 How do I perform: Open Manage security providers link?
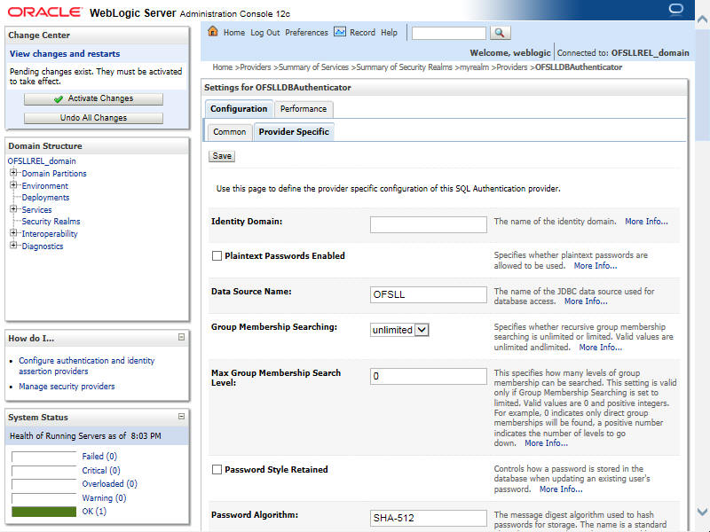pos(67,387)
